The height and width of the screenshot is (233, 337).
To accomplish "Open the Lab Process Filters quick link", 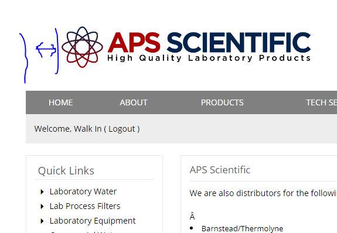I will click(85, 206).
